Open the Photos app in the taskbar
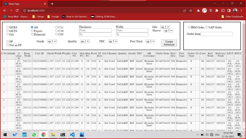This screenshot has height=139, width=246. tap(82, 135)
